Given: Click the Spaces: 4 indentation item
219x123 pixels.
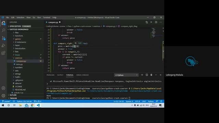Looking at the screenshot, I should [129, 101].
